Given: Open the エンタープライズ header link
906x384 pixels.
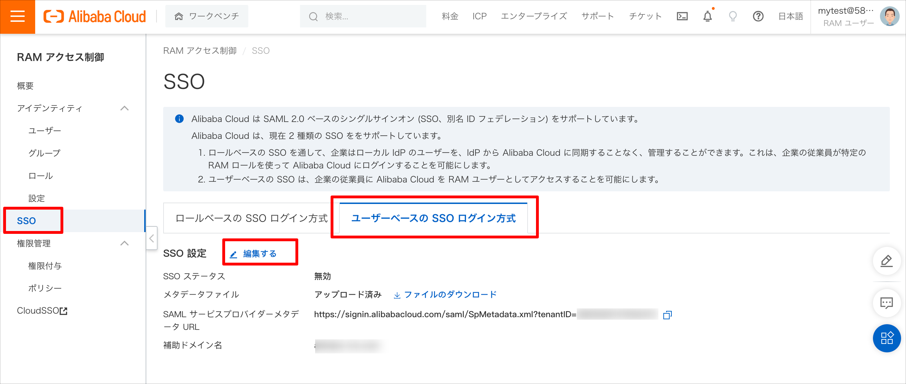Looking at the screenshot, I should point(534,16).
